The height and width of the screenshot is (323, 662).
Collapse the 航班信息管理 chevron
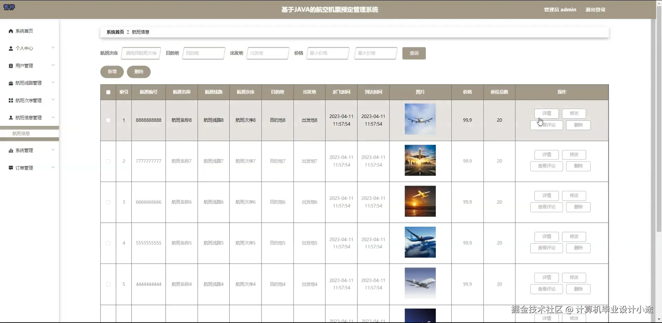tap(53, 117)
